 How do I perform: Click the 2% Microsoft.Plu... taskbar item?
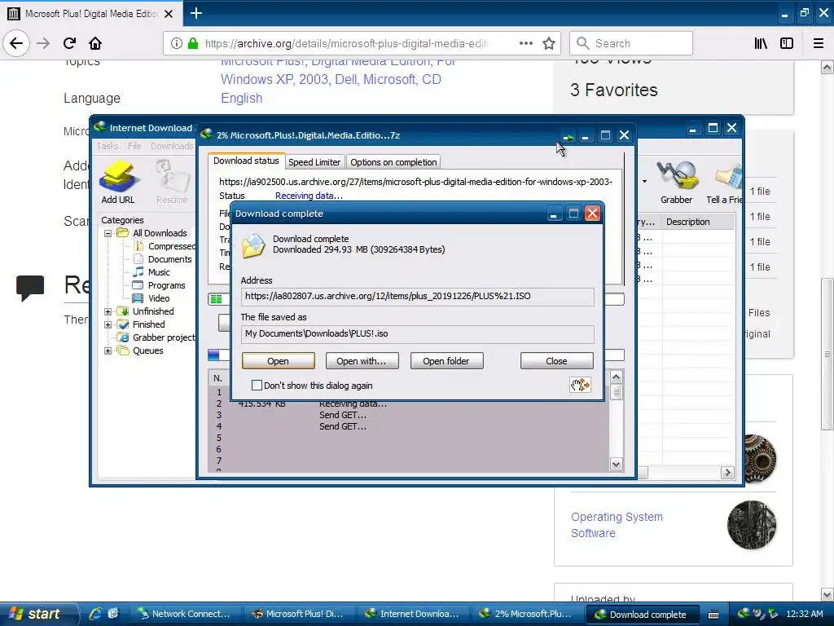[526, 615]
